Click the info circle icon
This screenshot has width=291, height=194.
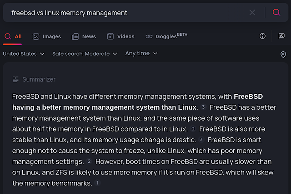click(x=262, y=36)
